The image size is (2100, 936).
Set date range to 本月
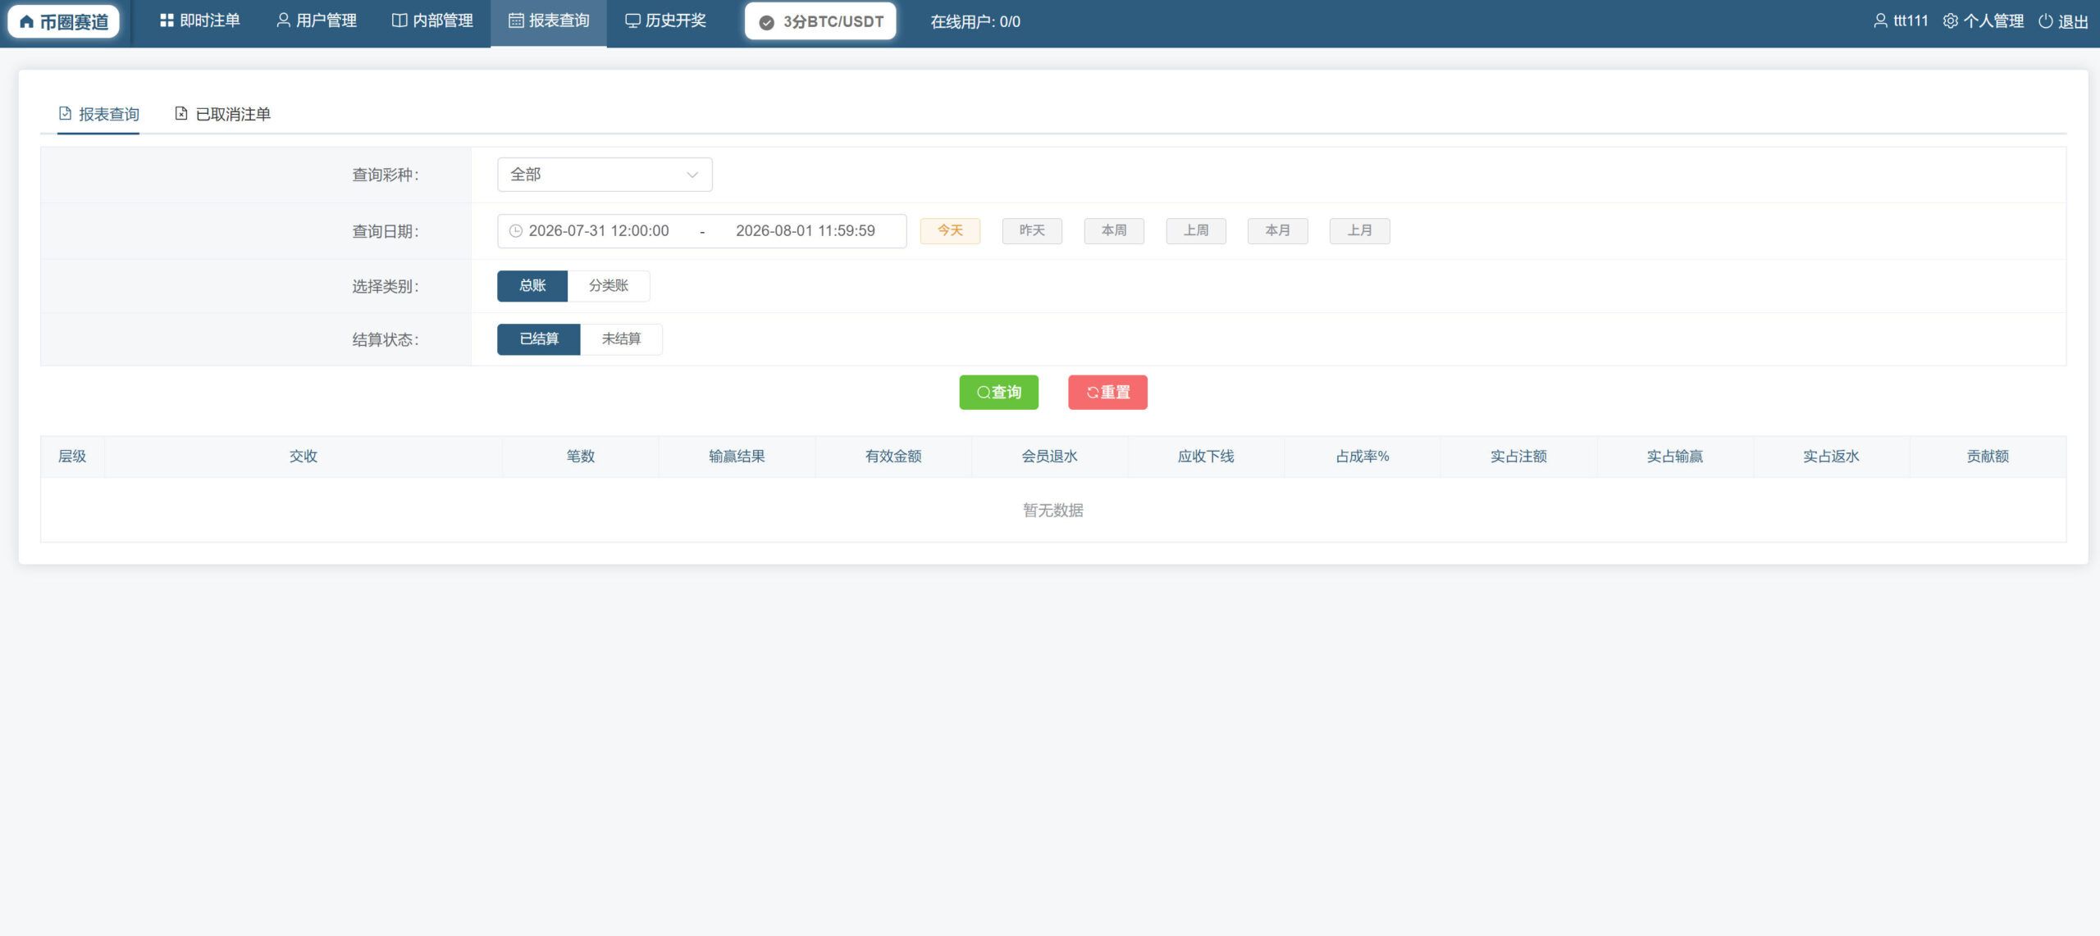(x=1277, y=231)
